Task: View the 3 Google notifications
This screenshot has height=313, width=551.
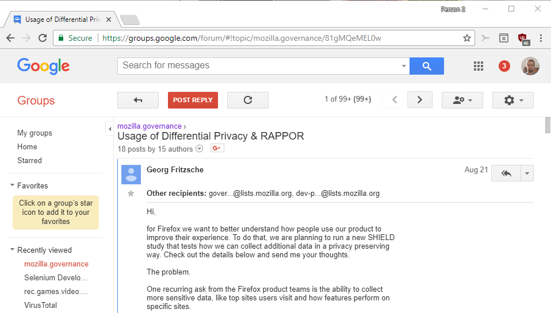Action: [504, 66]
